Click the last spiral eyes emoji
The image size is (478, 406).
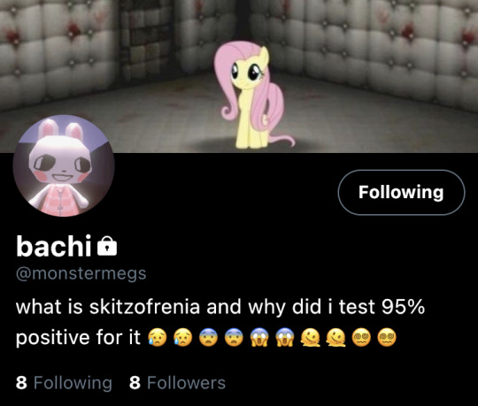click(x=387, y=338)
